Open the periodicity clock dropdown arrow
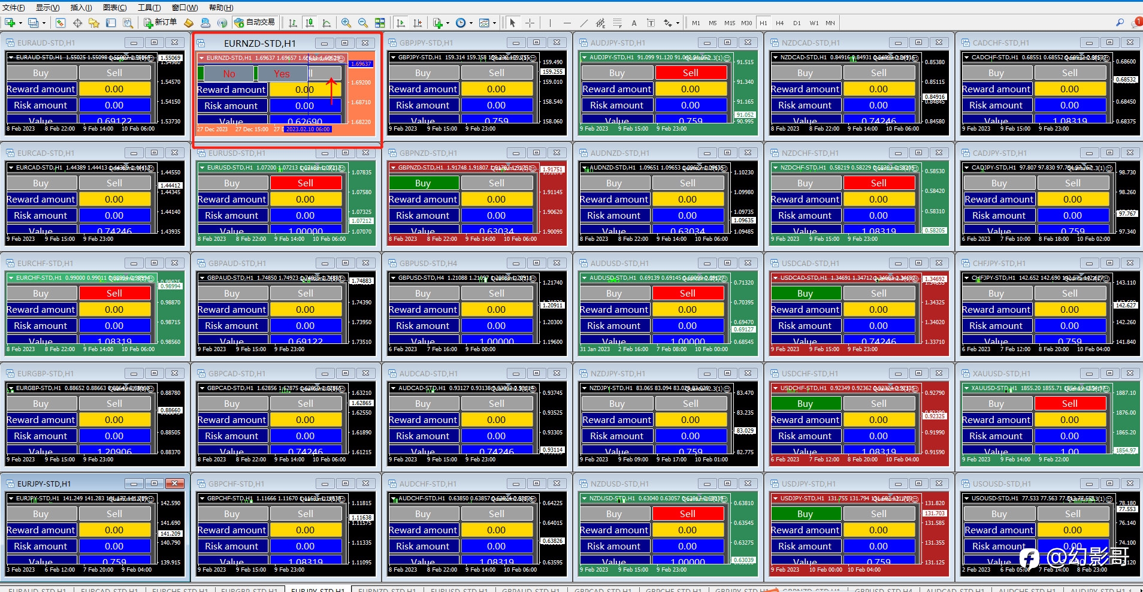 [x=471, y=23]
